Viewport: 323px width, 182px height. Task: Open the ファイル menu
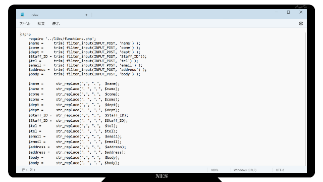(25, 24)
